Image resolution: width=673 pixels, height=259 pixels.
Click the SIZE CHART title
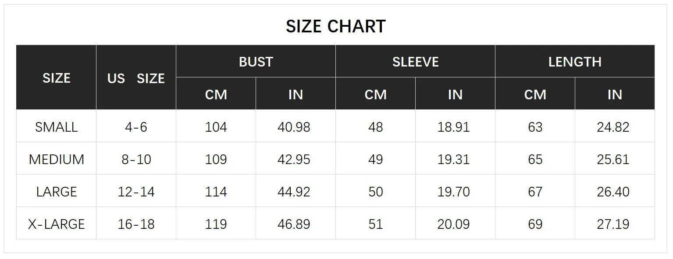336,26
